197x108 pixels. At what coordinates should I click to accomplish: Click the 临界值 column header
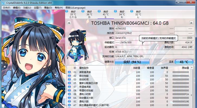(164, 68)
